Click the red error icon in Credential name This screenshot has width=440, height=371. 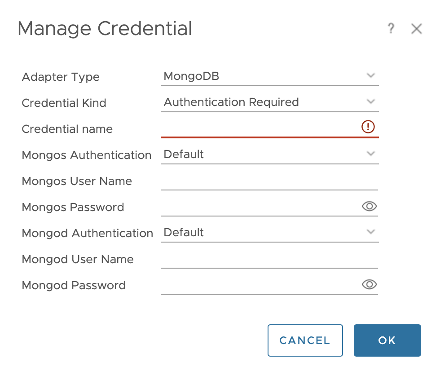coord(368,127)
